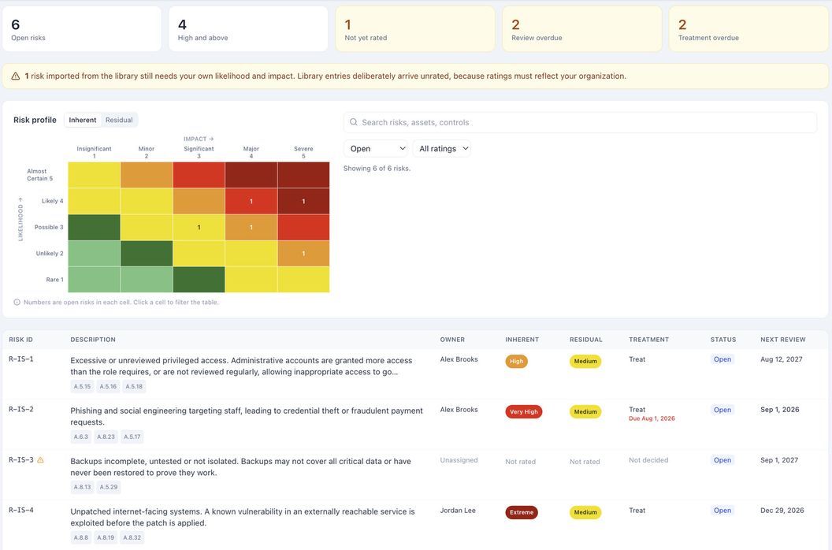Click control tag A.5.18
The image size is (832, 550).
(134, 386)
